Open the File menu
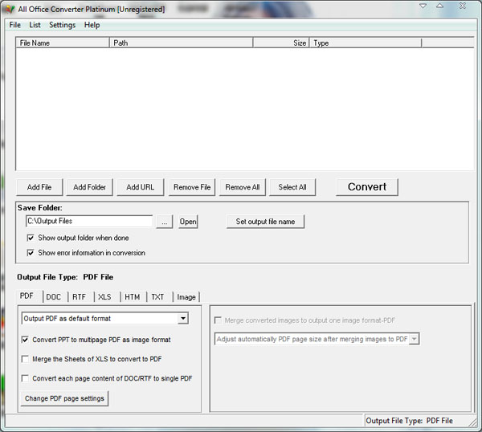The width and height of the screenshot is (482, 432). (x=14, y=25)
